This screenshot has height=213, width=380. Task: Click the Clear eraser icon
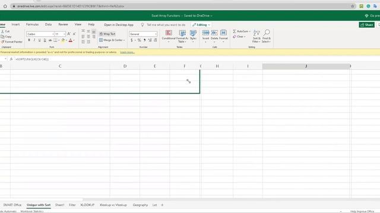pos(235,37)
